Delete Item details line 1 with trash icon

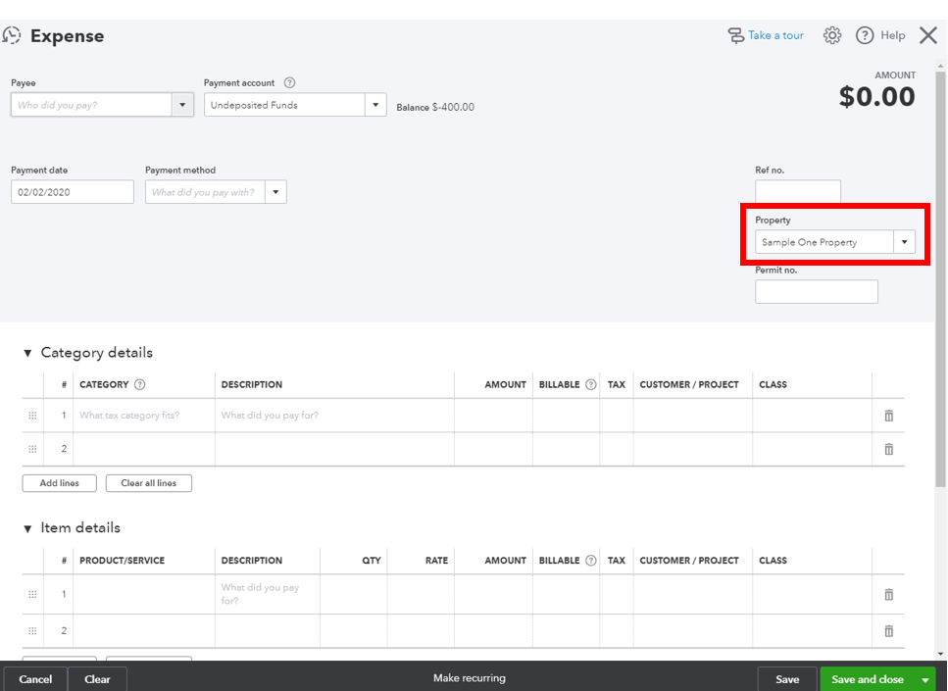[x=889, y=594]
